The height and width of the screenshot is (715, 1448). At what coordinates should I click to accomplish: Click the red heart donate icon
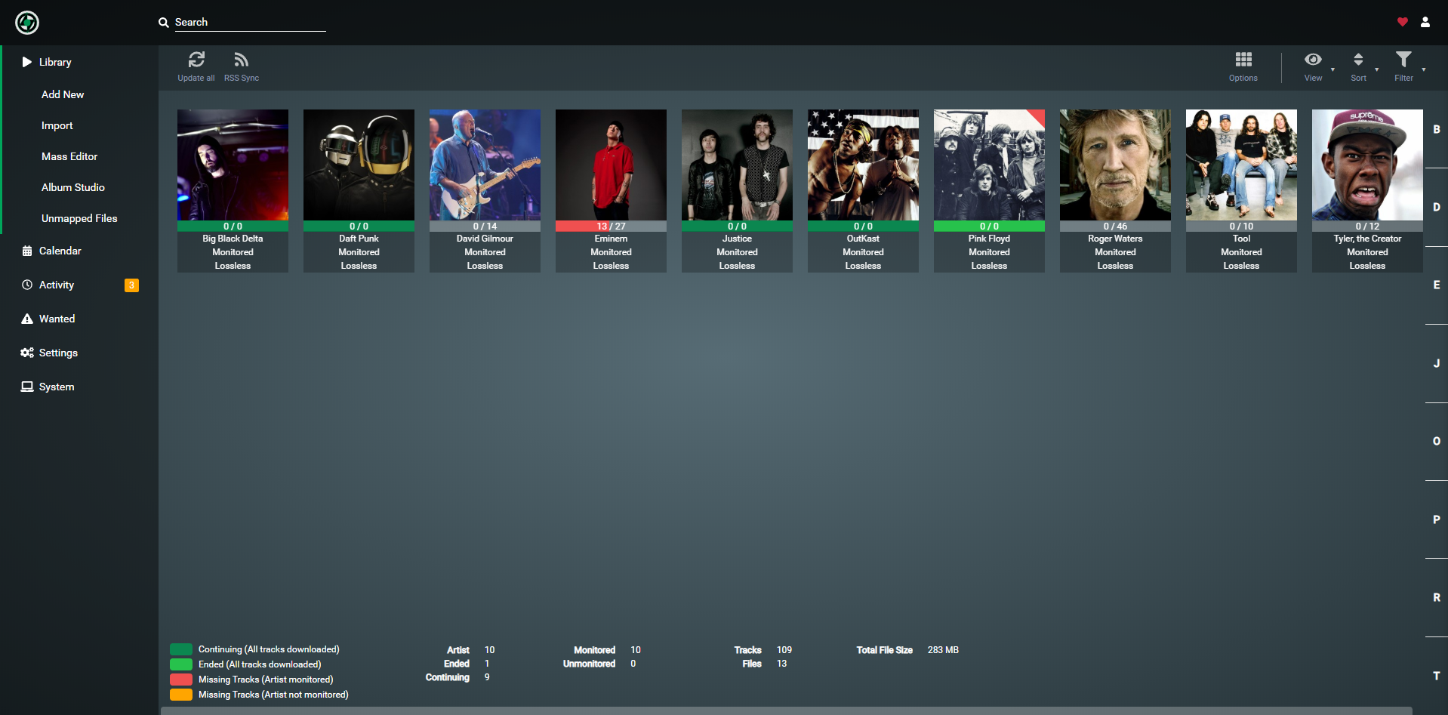click(x=1402, y=22)
